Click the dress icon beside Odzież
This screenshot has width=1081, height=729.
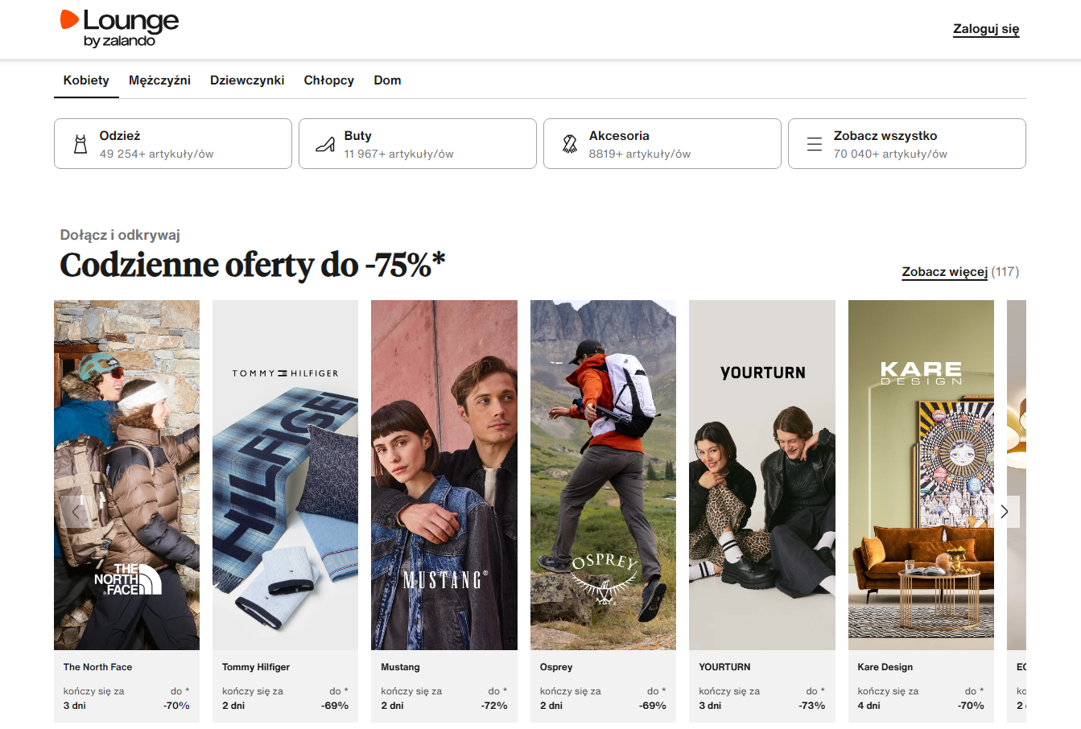[x=80, y=144]
